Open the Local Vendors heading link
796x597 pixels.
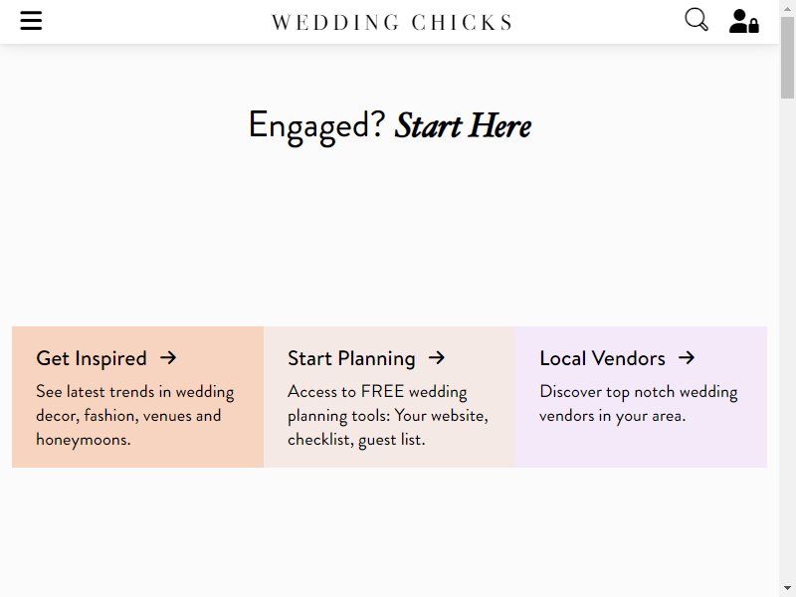pyautogui.click(x=602, y=358)
